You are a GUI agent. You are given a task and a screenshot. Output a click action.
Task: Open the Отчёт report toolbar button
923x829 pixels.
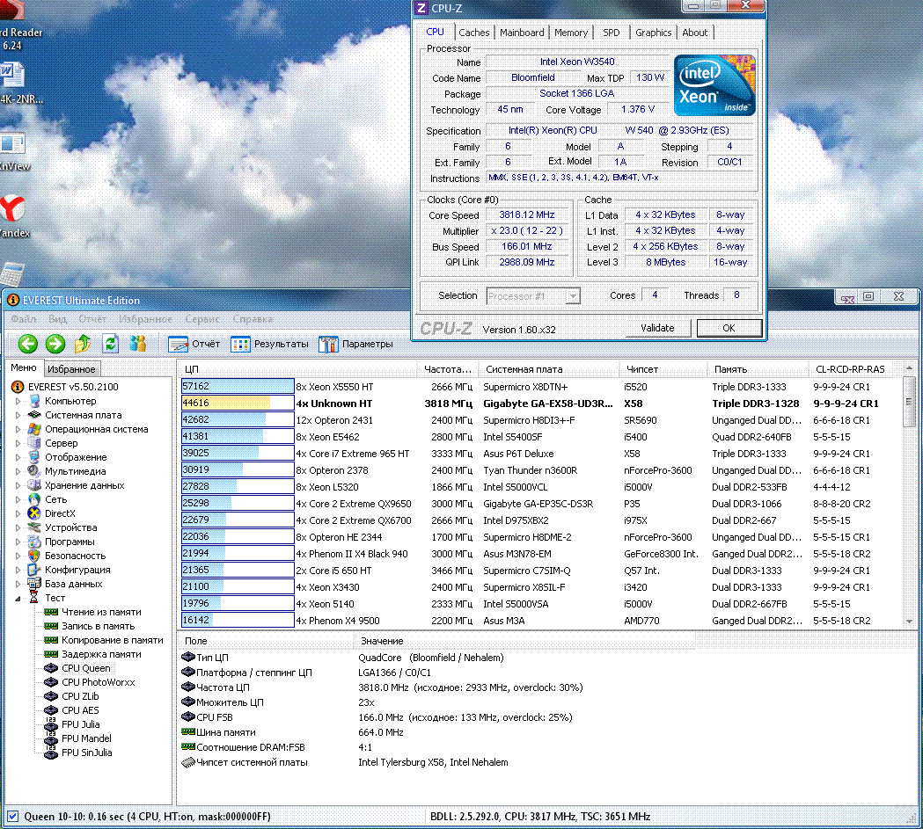(194, 344)
